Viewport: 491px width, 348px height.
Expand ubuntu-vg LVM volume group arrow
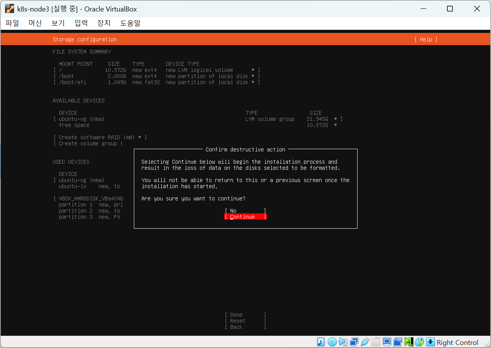click(336, 119)
